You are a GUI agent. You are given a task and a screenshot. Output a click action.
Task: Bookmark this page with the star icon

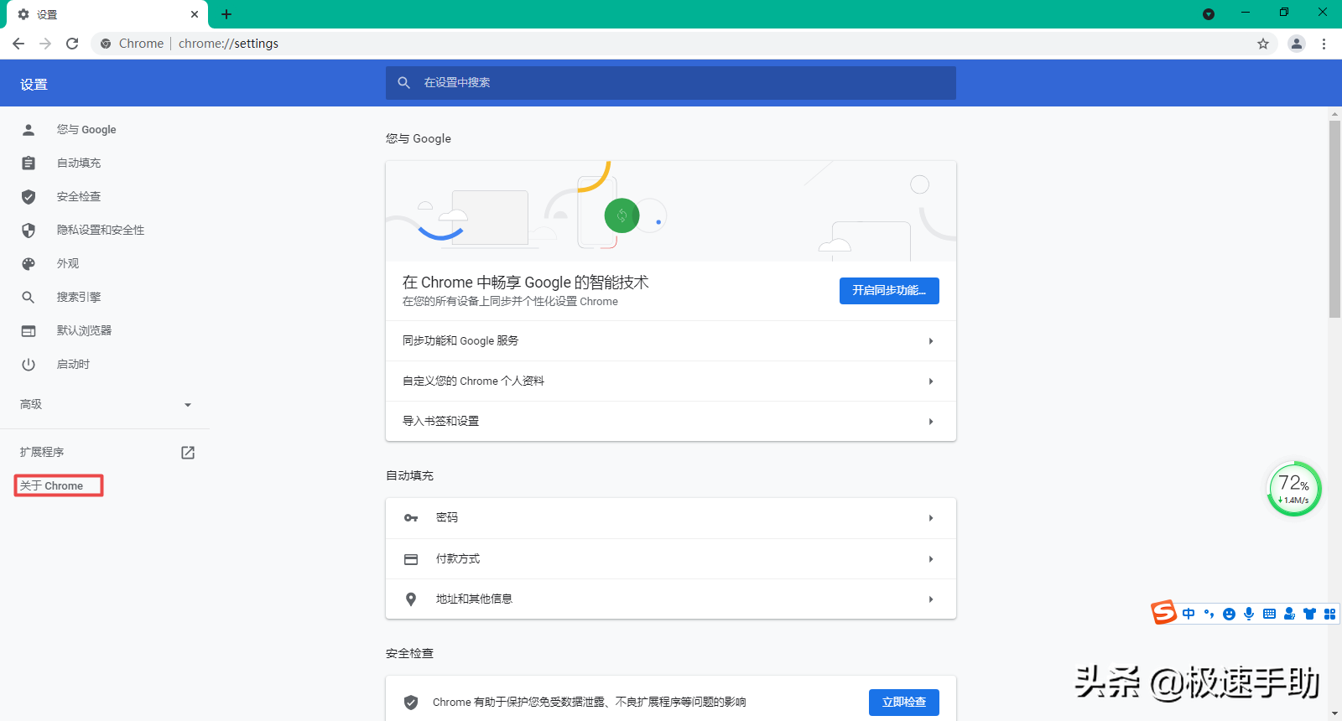tap(1263, 44)
